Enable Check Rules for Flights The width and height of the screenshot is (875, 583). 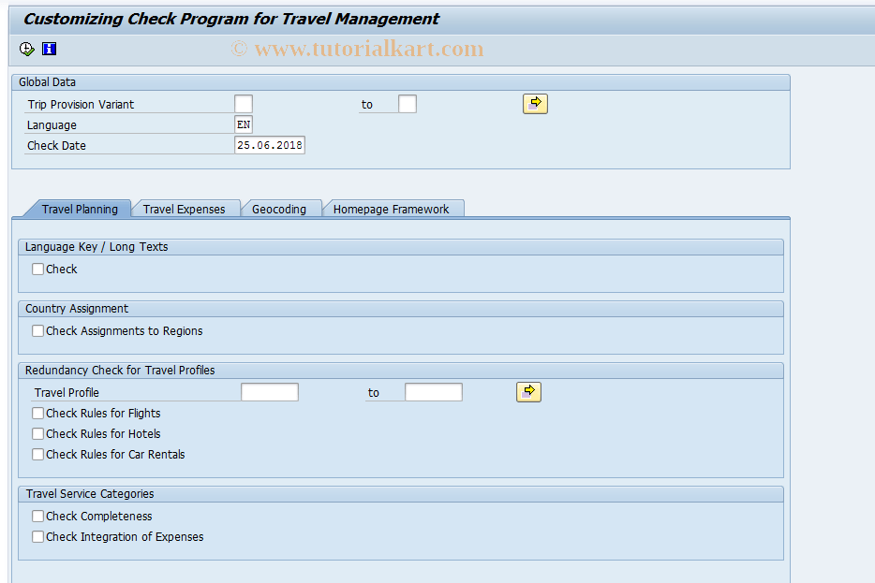[x=37, y=413]
